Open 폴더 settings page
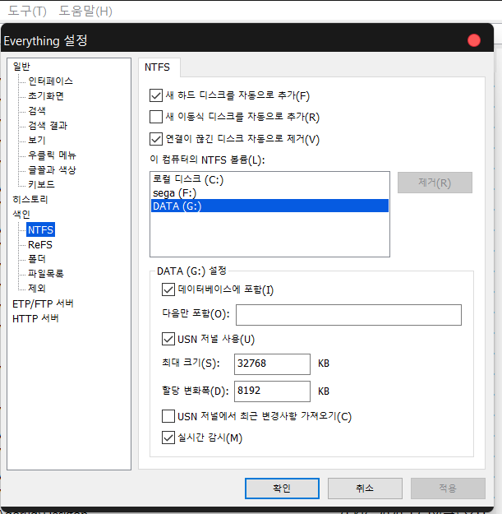This screenshot has height=514, width=502. [x=37, y=259]
